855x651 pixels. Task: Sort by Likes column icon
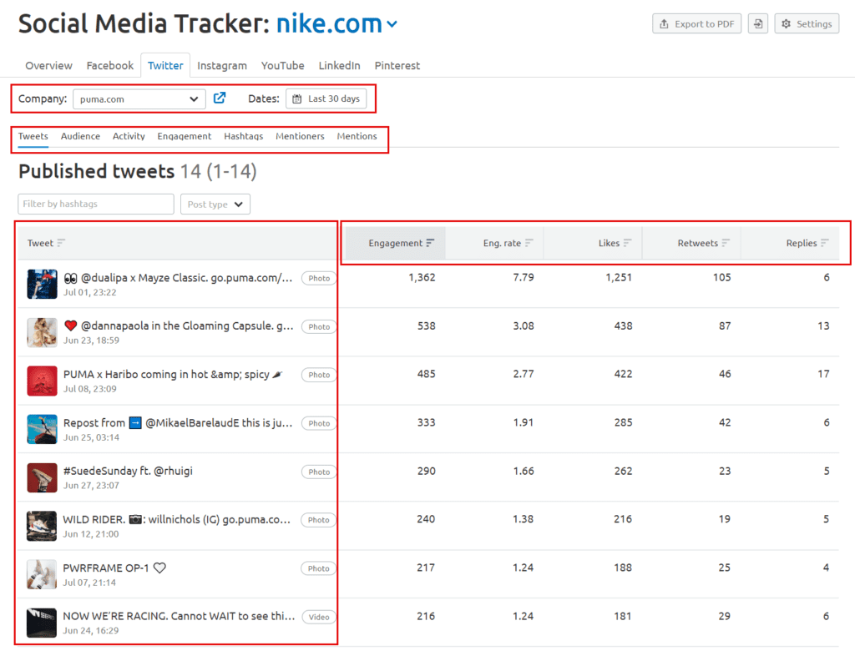click(628, 243)
